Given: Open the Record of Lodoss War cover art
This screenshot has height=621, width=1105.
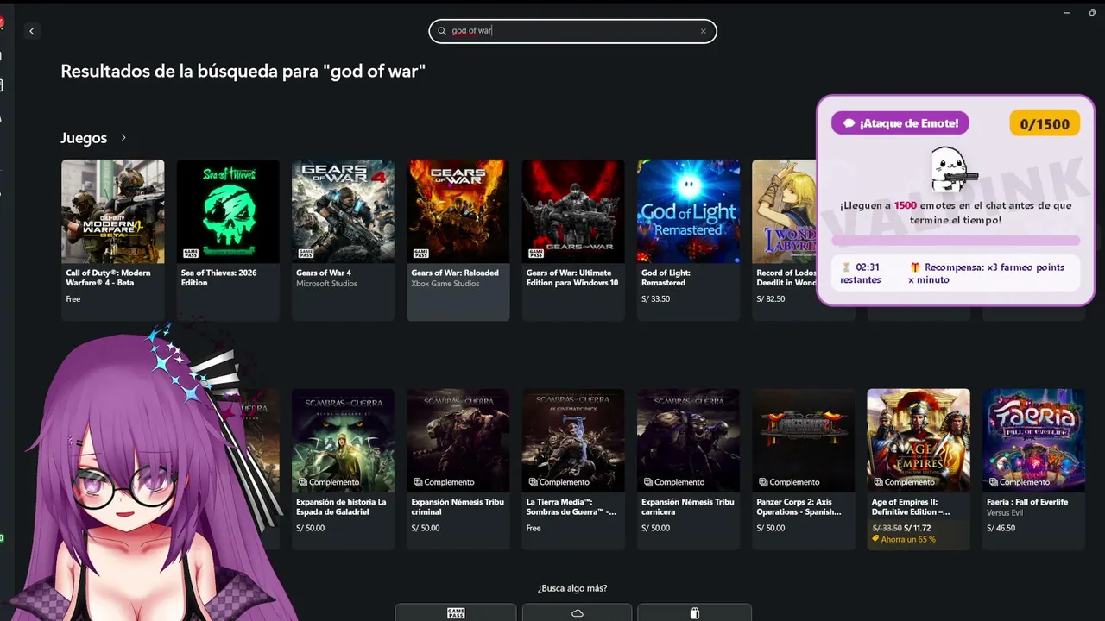Looking at the screenshot, I should pyautogui.click(x=784, y=211).
